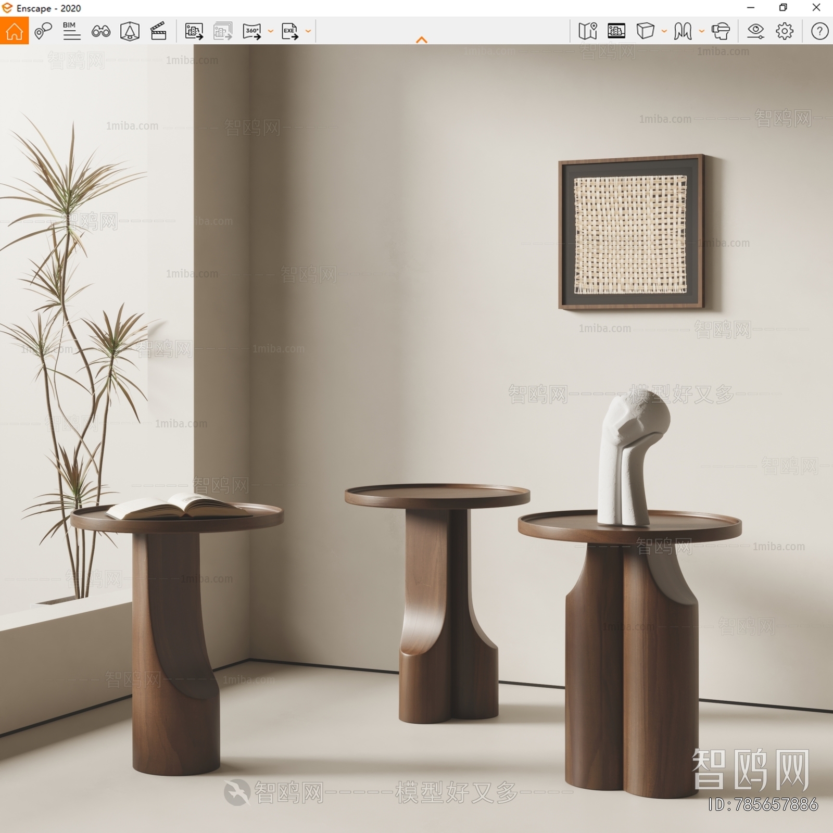Open the fly mode wings dropdown
The height and width of the screenshot is (833, 833).
point(702,32)
